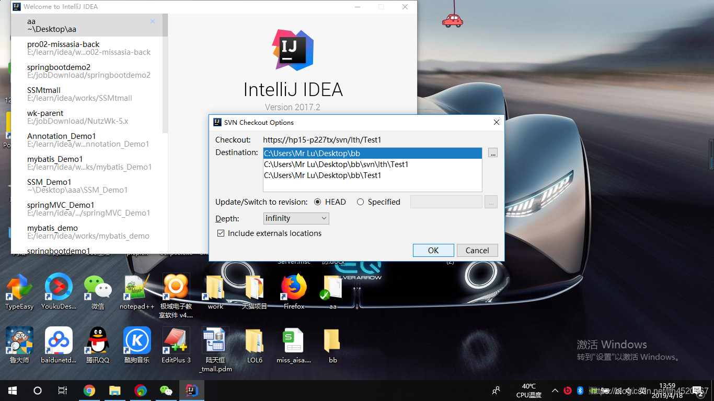The height and width of the screenshot is (401, 714).
Task: Click the People icon in the taskbar
Action: click(x=496, y=391)
